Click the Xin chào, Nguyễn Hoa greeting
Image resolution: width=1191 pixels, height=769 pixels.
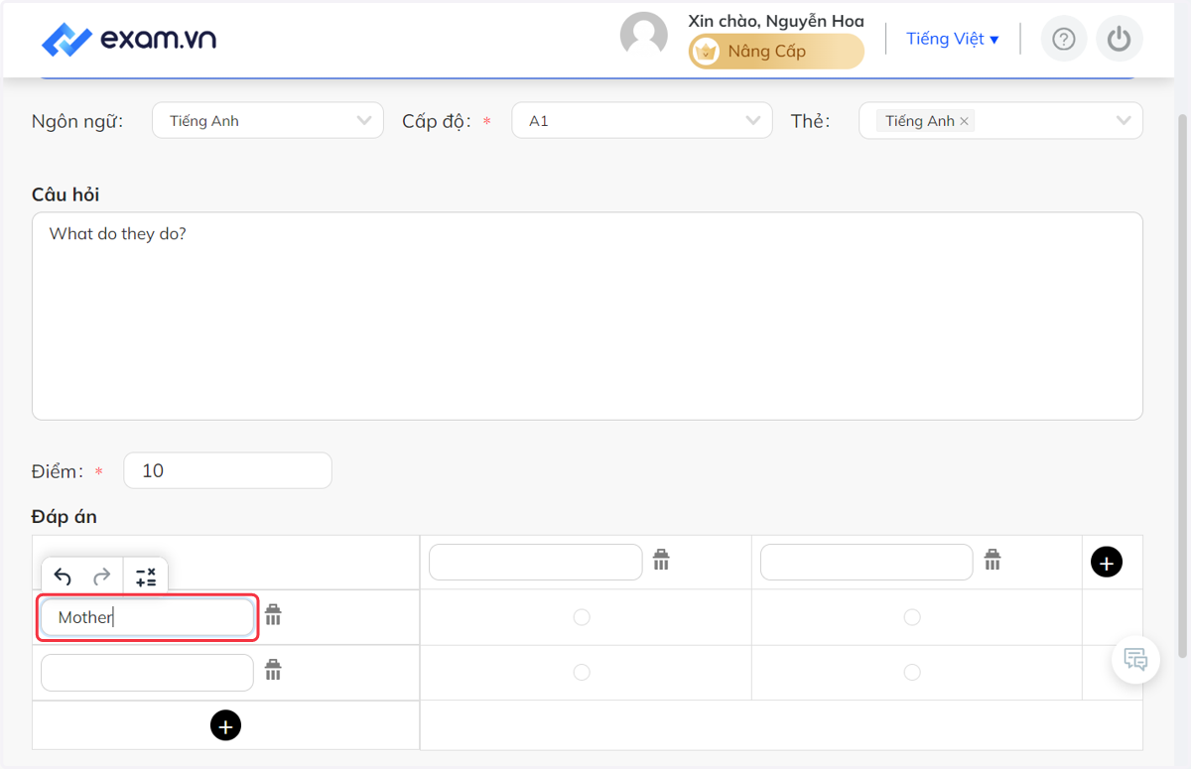point(776,21)
